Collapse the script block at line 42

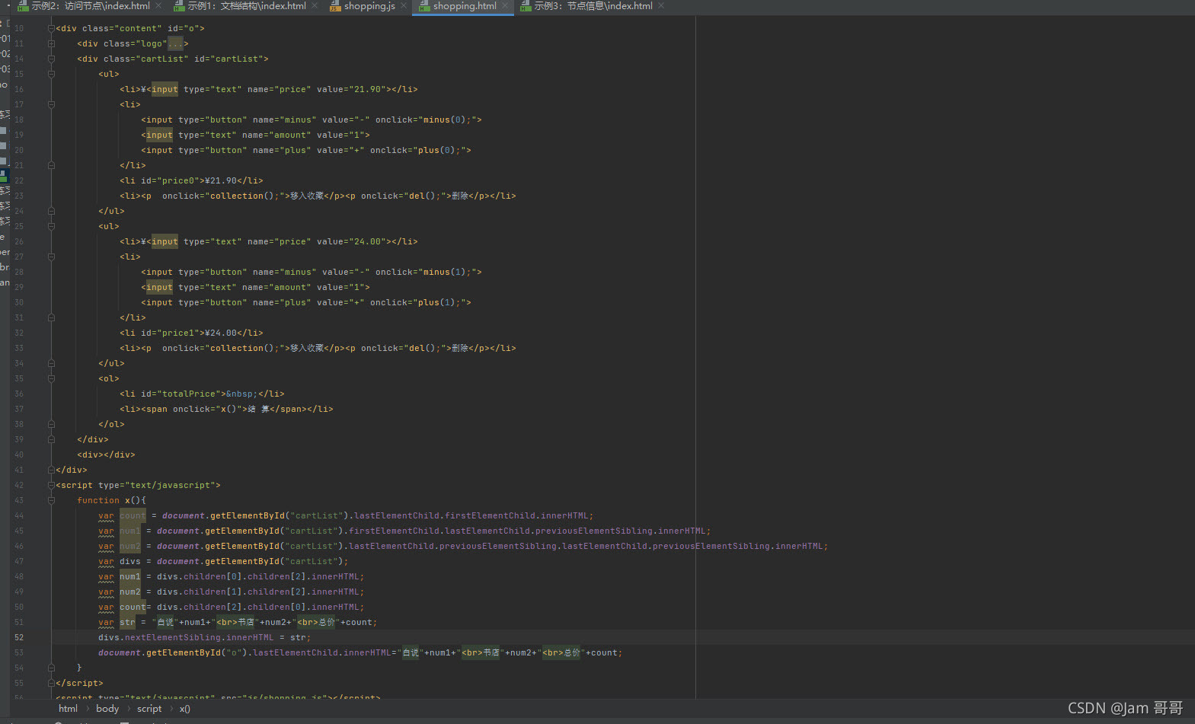[x=51, y=485]
